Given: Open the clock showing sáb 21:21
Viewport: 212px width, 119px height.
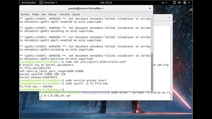Looking at the screenshot, I should [x=106, y=3].
